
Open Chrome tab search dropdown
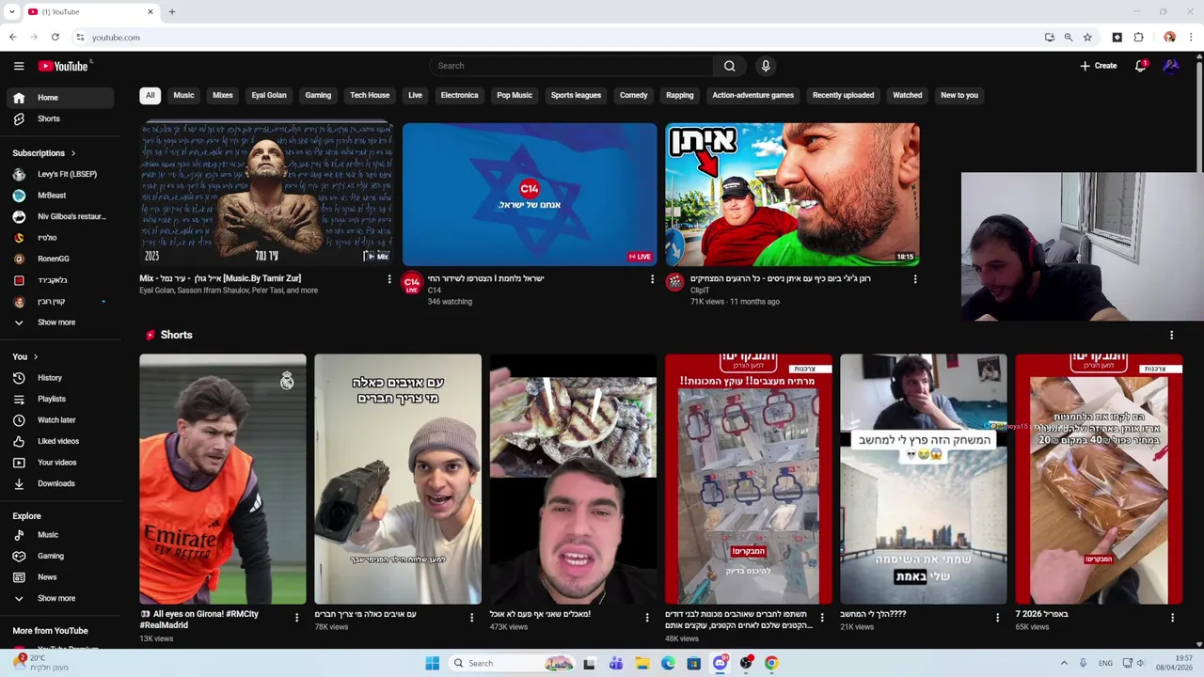(x=11, y=11)
